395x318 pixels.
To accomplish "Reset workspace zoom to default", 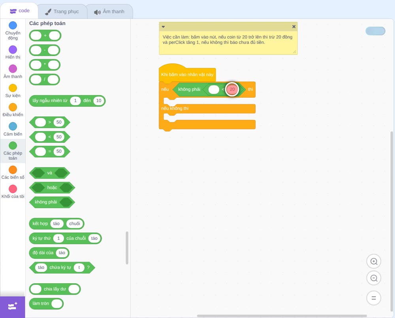I will [374, 298].
